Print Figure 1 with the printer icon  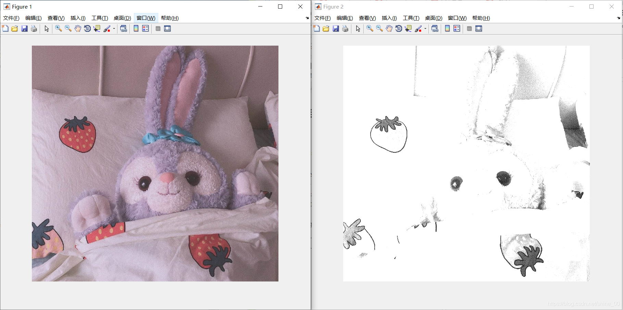click(34, 29)
